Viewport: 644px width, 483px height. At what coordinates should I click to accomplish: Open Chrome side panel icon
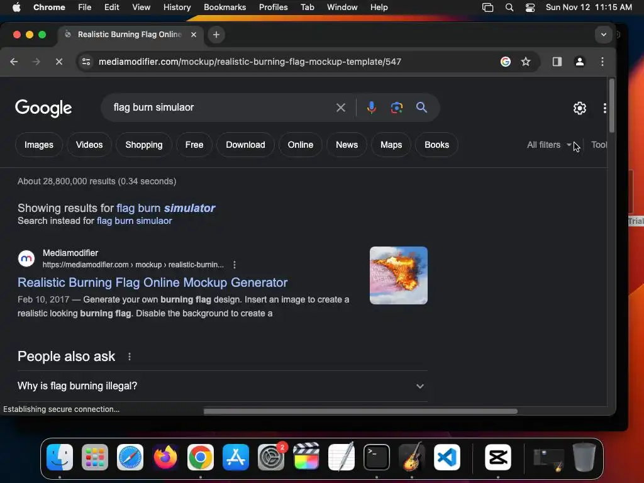[557, 62]
